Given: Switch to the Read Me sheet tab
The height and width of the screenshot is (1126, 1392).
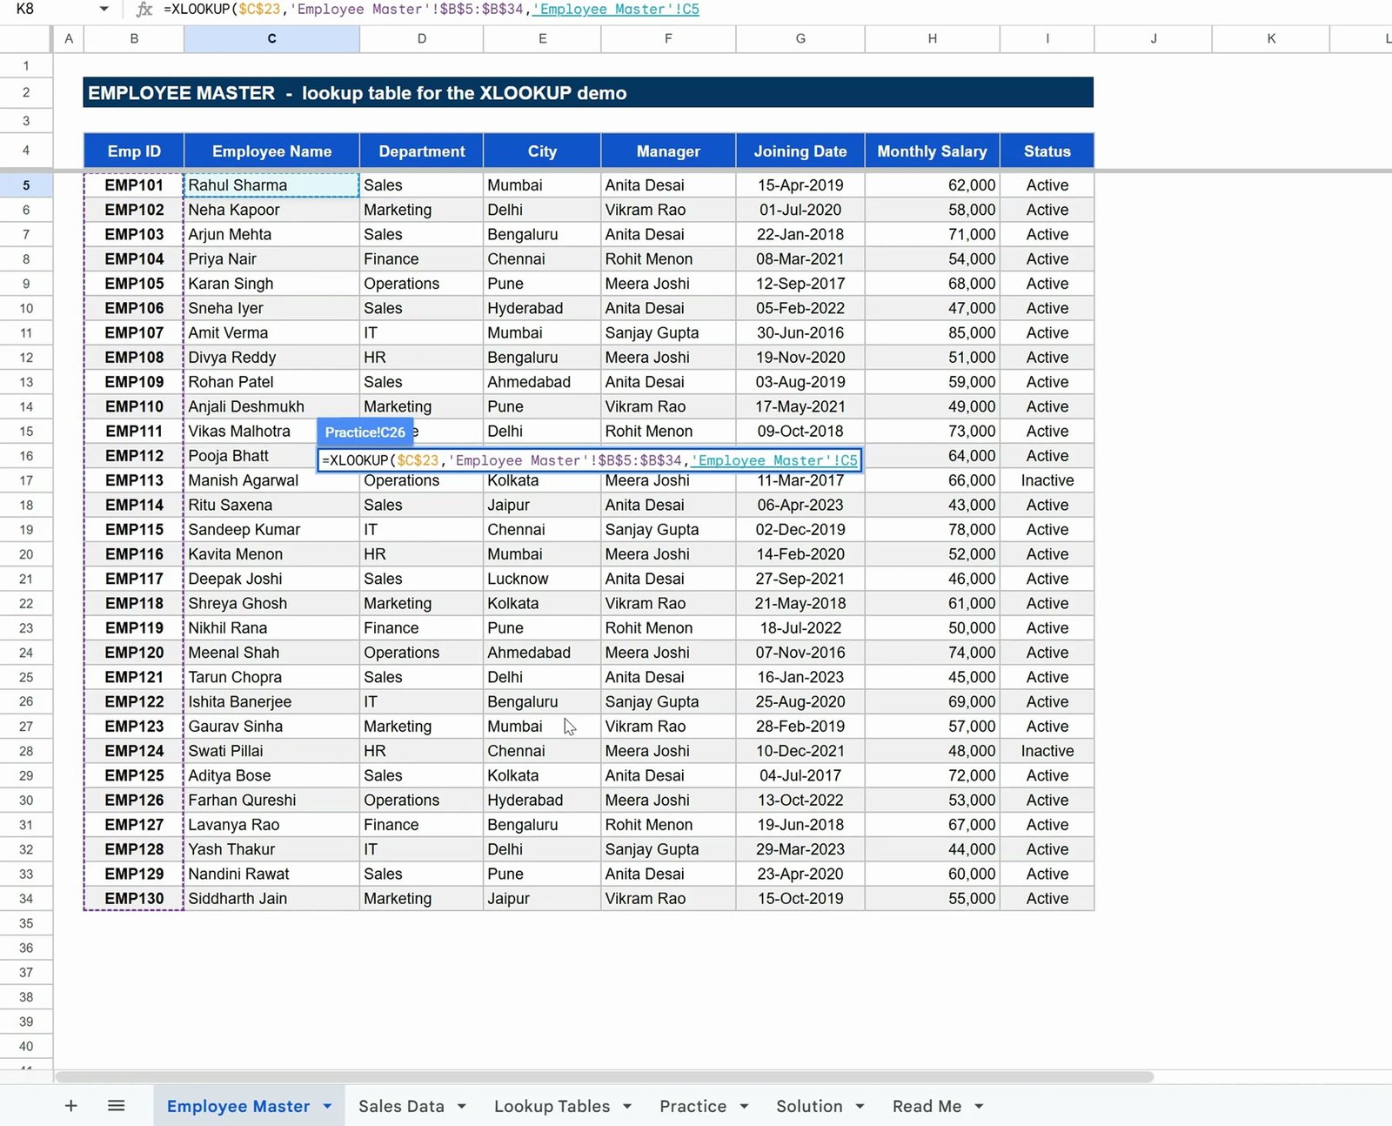Looking at the screenshot, I should coord(927,1106).
